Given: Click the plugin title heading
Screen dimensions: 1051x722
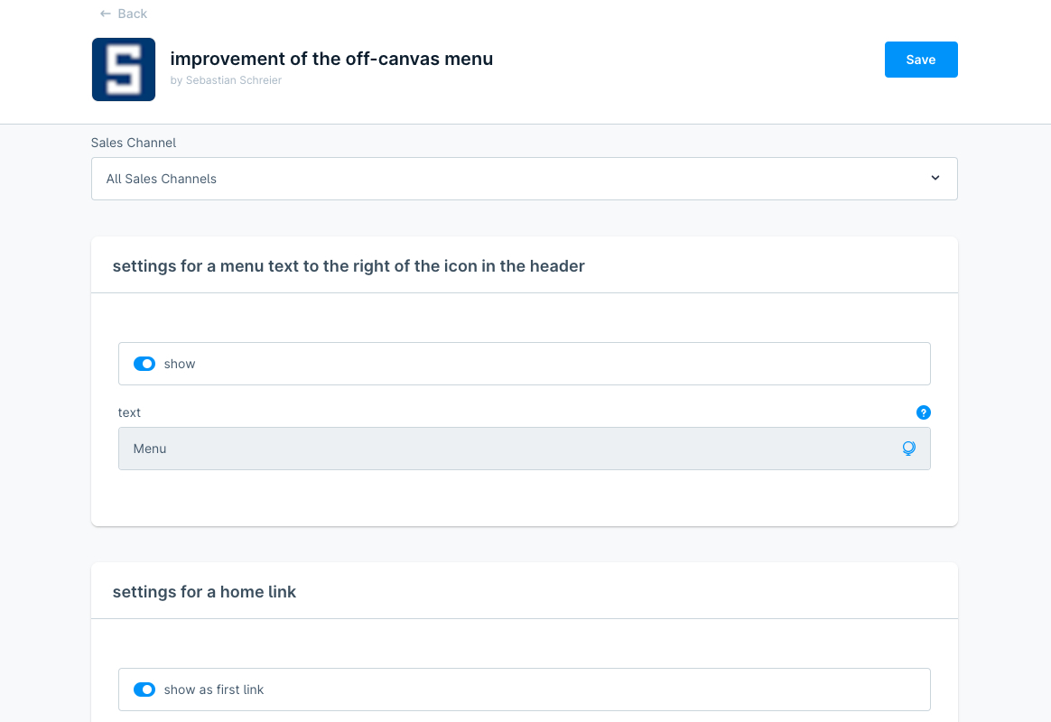Looking at the screenshot, I should click(x=331, y=60).
